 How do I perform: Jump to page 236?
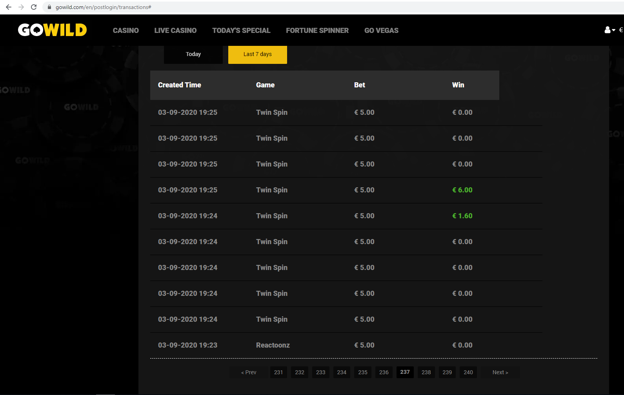[384, 372]
